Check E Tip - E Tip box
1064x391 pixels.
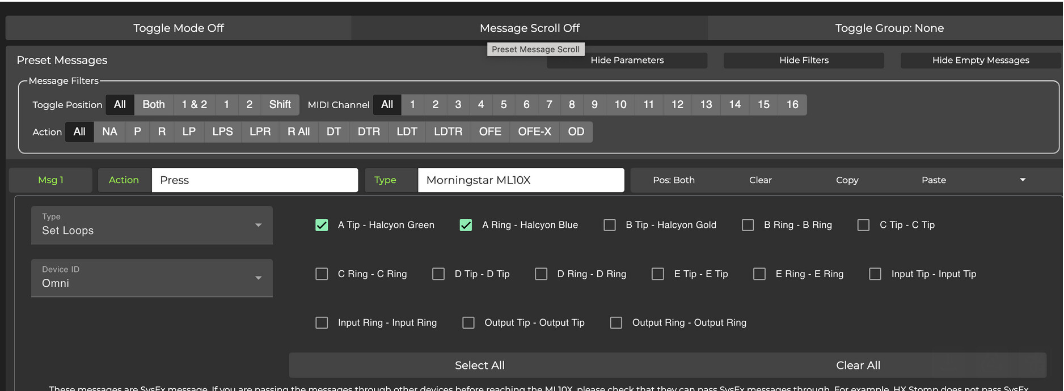tap(658, 274)
